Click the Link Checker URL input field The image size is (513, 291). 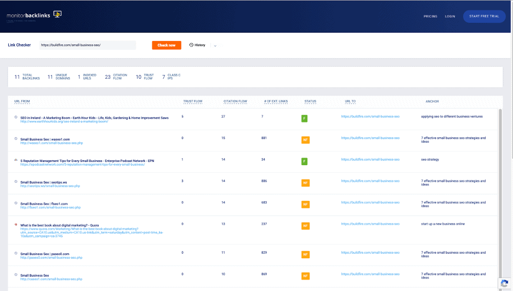[x=87, y=45]
